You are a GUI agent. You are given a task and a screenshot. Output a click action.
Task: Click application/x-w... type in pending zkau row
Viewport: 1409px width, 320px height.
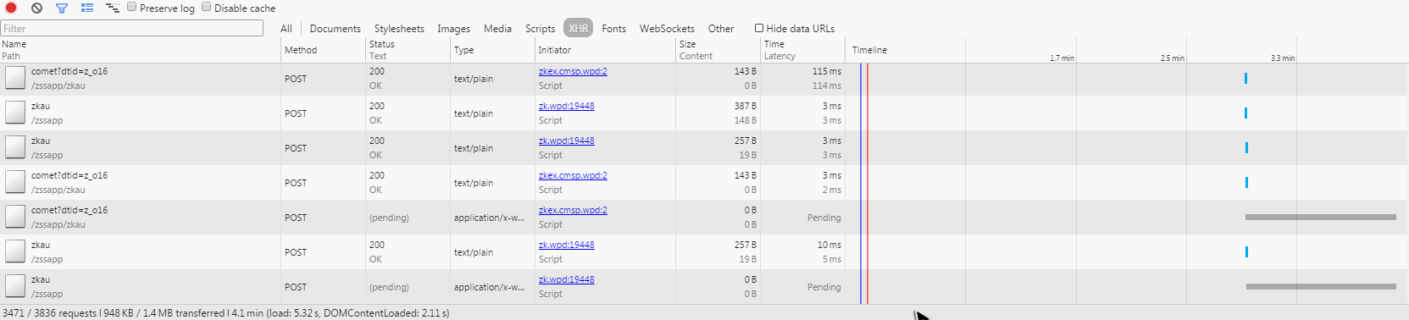point(489,287)
